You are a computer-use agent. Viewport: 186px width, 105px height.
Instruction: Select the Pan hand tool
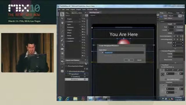(62, 23)
